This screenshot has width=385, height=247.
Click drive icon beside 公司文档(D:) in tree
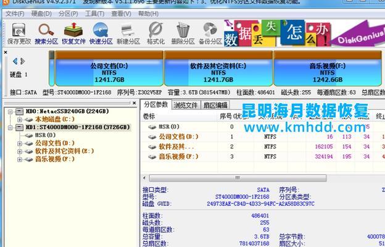(x=29, y=143)
